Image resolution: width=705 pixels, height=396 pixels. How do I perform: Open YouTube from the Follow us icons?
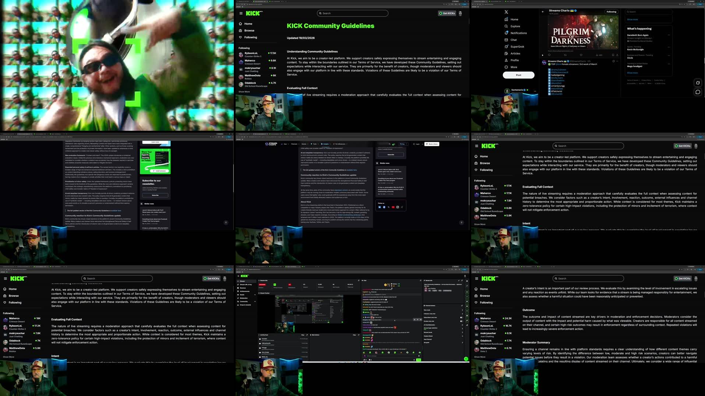(x=393, y=207)
